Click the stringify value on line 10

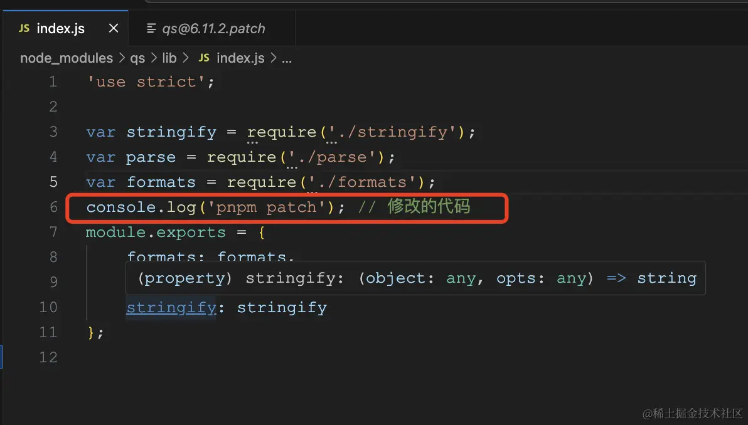[x=282, y=308]
